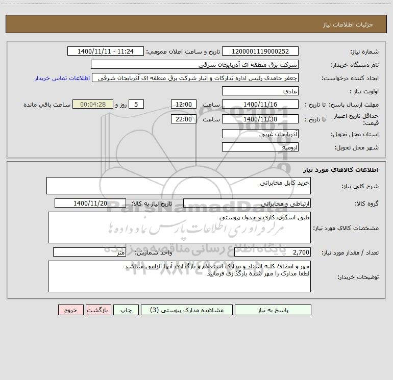Click the 'بازگشت' back button
Screen dimensions: 393x380
[99, 310]
